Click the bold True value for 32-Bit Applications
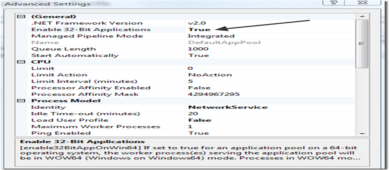 pyautogui.click(x=199, y=30)
